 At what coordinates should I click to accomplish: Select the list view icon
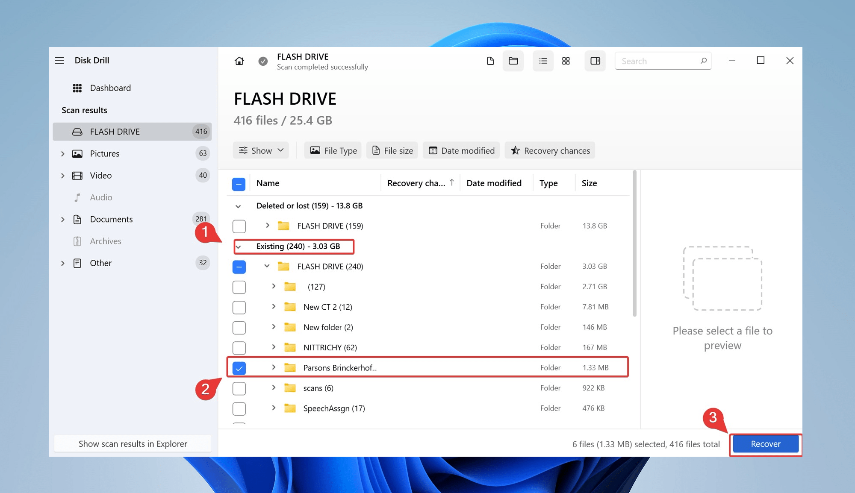(543, 61)
